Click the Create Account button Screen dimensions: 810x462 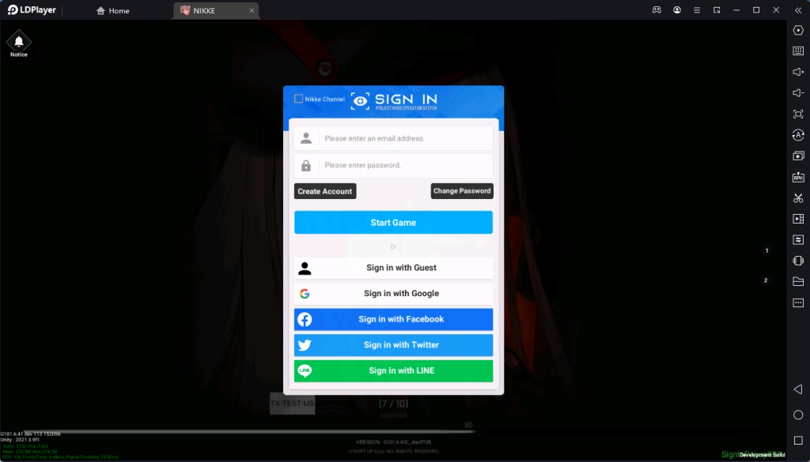[325, 191]
